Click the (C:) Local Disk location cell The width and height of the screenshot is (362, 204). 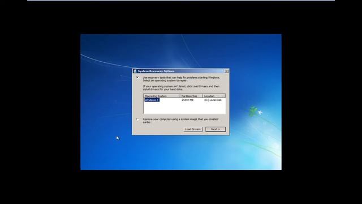213,100
